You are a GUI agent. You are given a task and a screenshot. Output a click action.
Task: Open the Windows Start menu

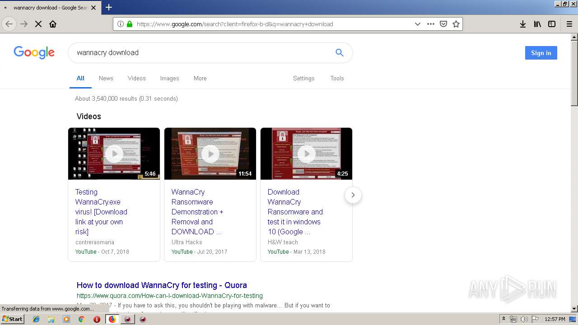coord(13,319)
